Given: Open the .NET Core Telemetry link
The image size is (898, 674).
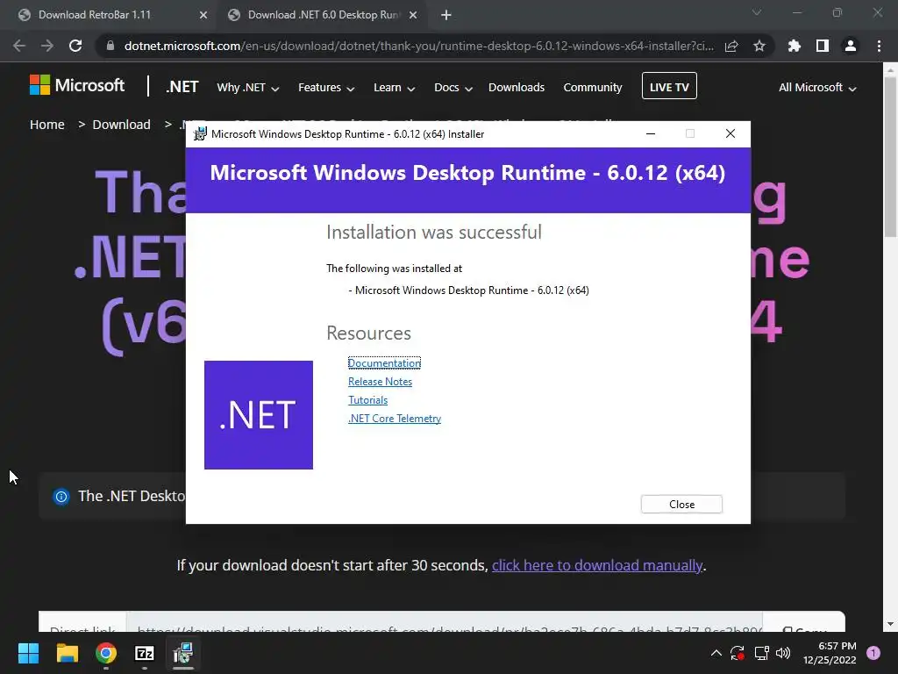Looking at the screenshot, I should pyautogui.click(x=395, y=419).
